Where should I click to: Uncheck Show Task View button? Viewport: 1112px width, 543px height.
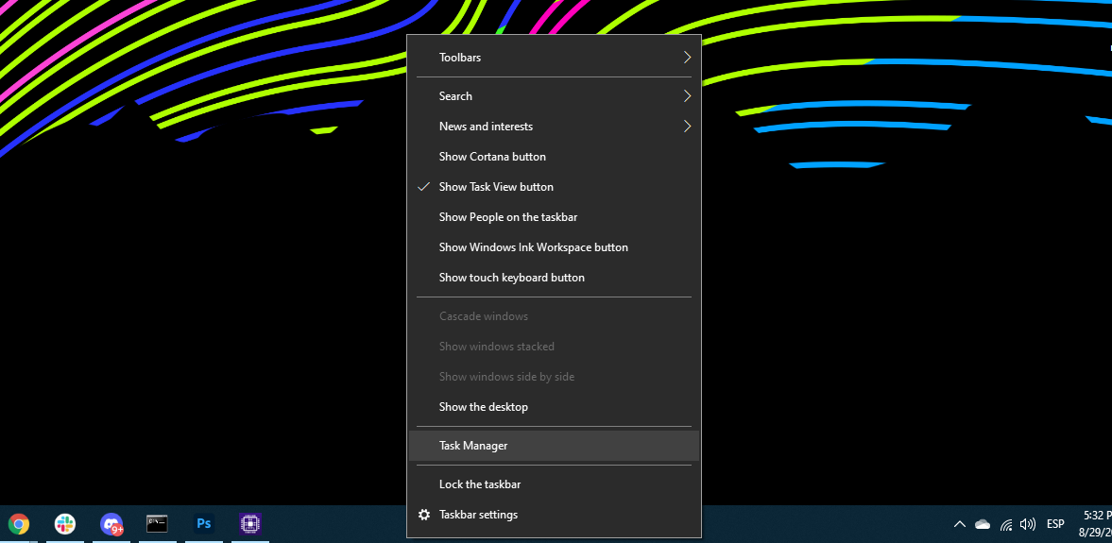point(554,187)
